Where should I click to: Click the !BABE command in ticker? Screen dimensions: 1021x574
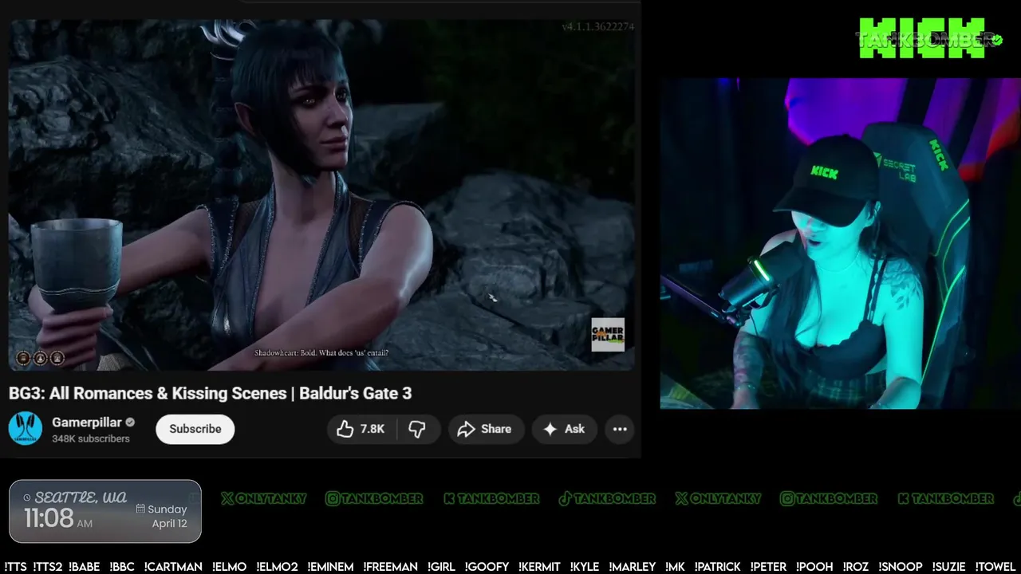[x=85, y=567]
